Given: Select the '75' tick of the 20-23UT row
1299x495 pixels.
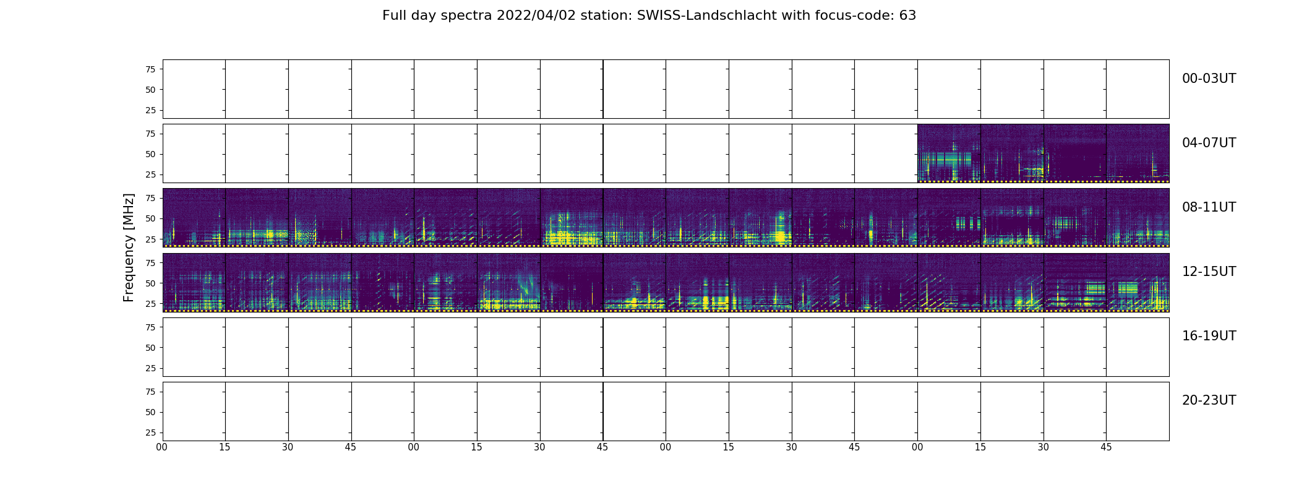Looking at the screenshot, I should [x=150, y=391].
